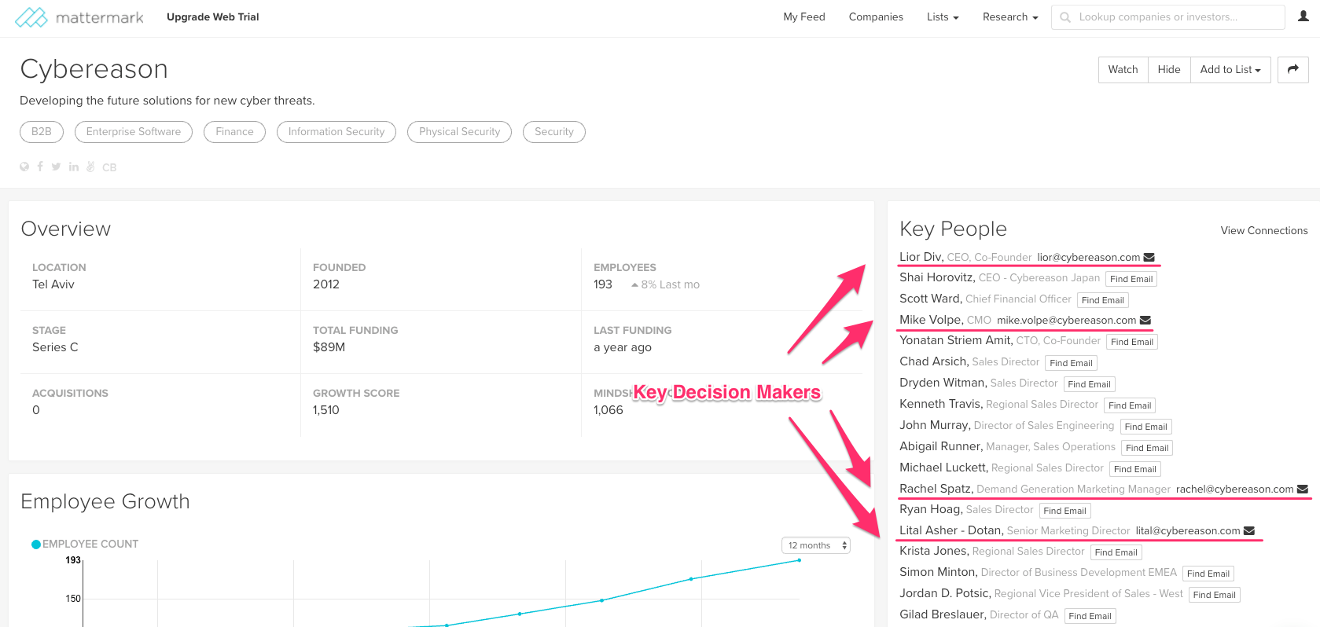Find email for Abigail Runner
Image resolution: width=1320 pixels, height=627 pixels.
1147,448
